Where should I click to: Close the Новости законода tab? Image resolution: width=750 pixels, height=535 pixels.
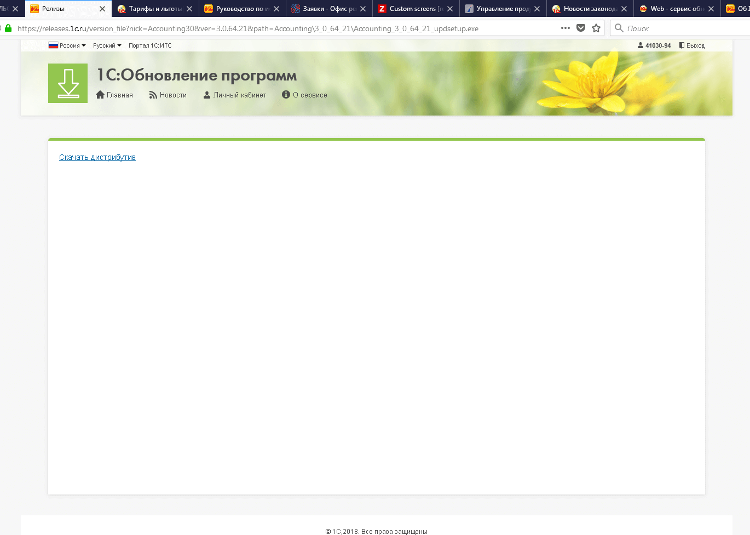(624, 9)
